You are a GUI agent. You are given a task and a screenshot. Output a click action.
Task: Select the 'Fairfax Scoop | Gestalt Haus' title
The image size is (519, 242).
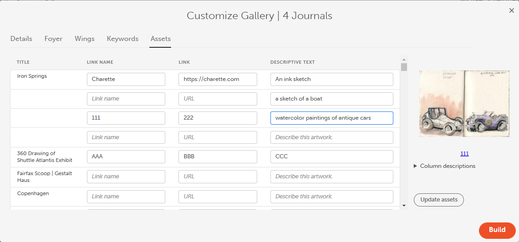(x=45, y=176)
